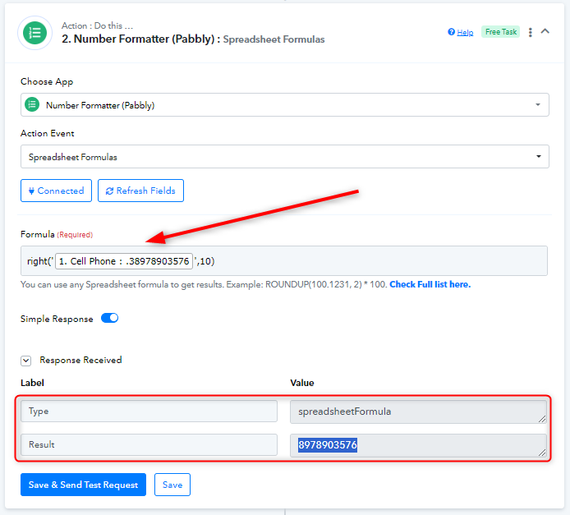The height and width of the screenshot is (515, 570).
Task: Toggle the Simple Response switch
Action: coord(109,318)
